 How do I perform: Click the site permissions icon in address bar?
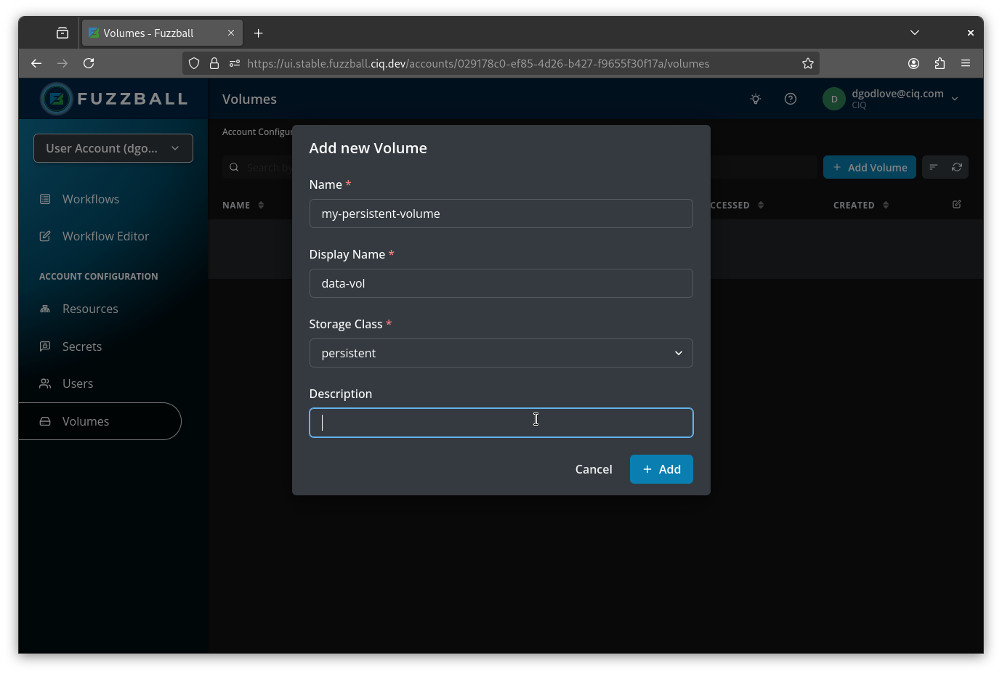[x=235, y=63]
